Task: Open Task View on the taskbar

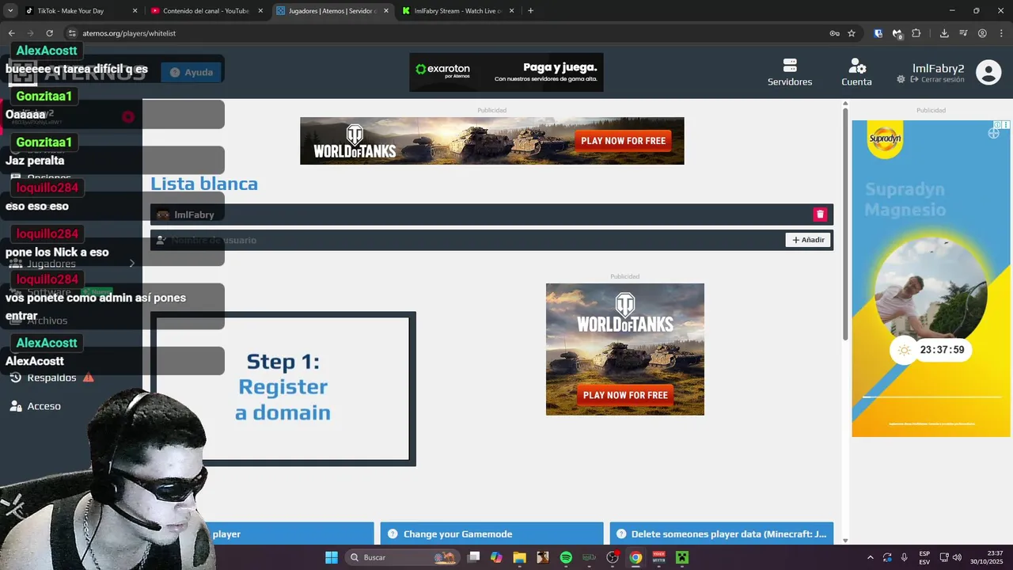Action: click(x=473, y=557)
